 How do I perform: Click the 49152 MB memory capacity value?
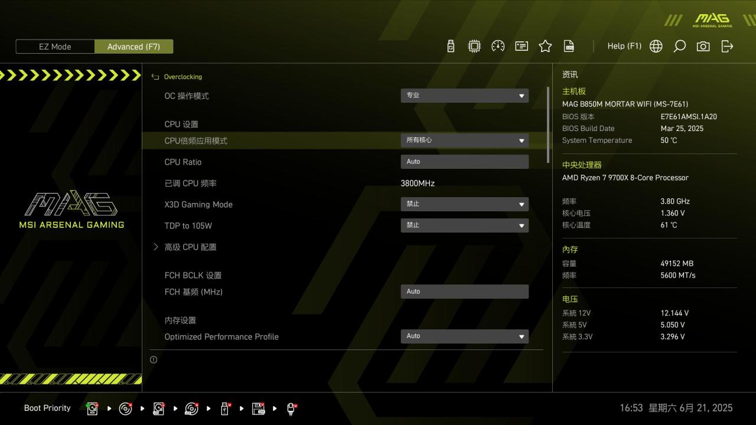coord(677,264)
